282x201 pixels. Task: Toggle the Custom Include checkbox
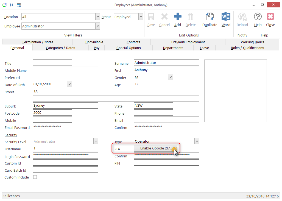tap(35, 177)
